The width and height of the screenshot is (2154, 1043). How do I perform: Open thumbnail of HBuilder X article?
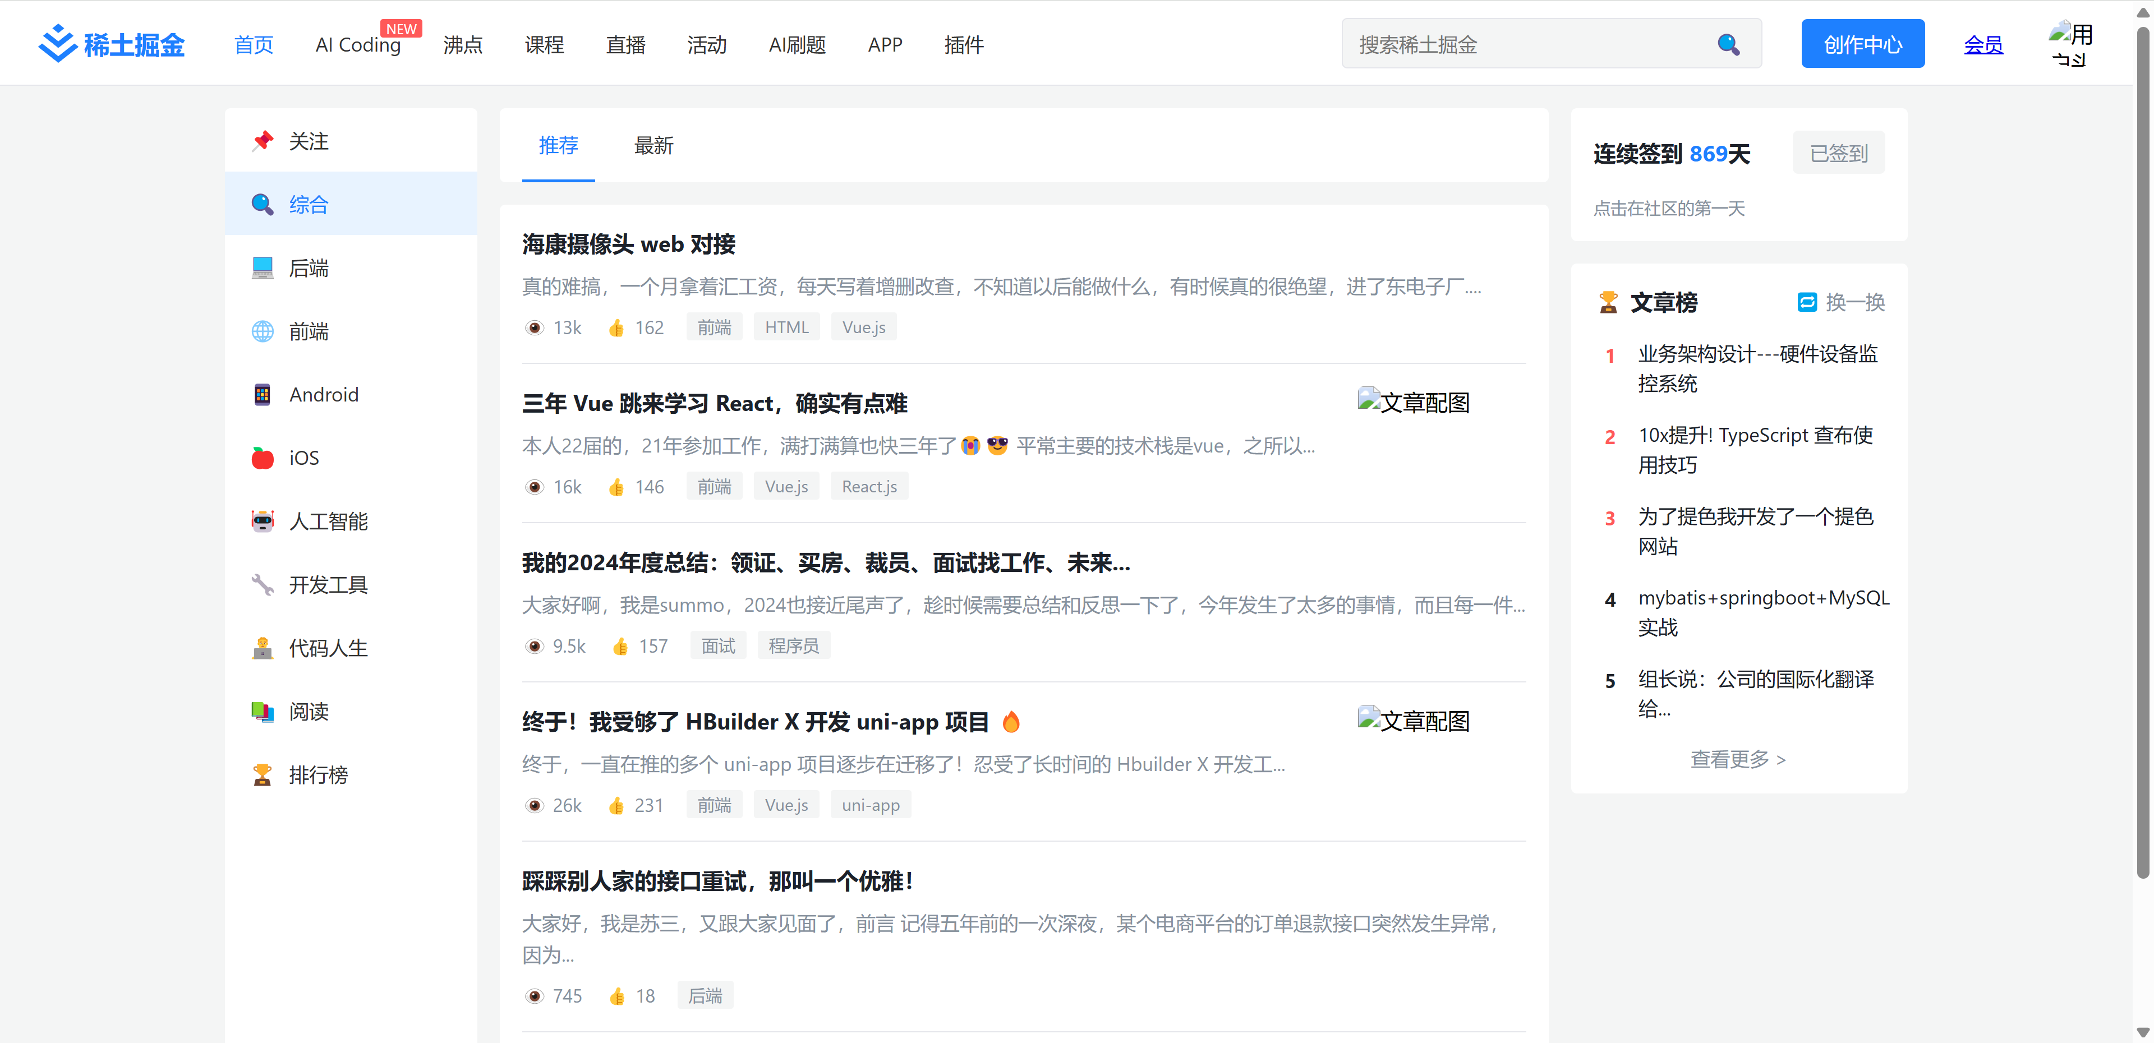point(1413,721)
